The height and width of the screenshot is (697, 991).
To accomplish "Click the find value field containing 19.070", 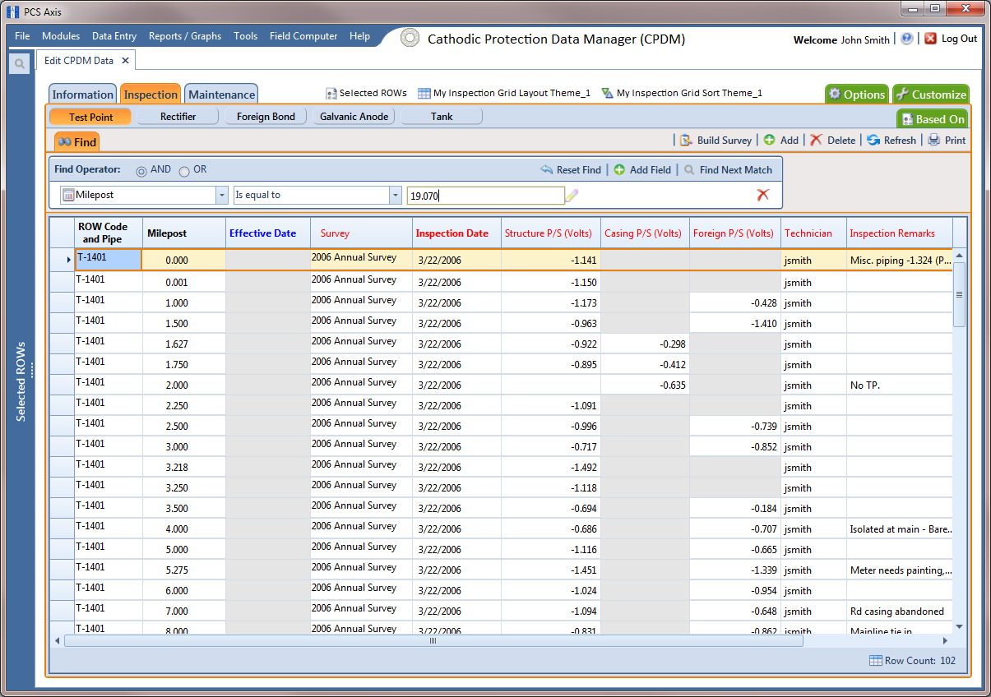I will click(485, 196).
